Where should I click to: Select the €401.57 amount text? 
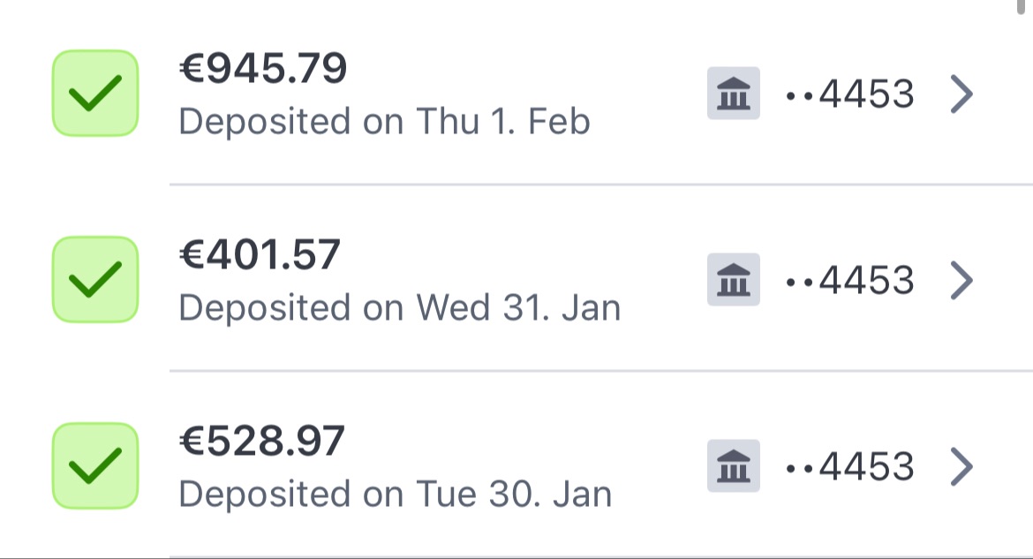point(260,255)
